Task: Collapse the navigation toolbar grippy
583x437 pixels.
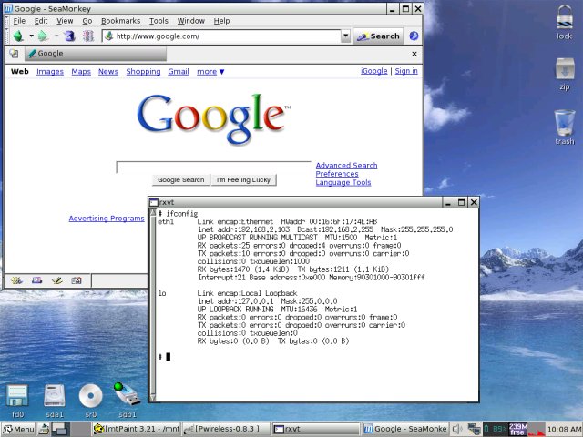Action: pos(6,36)
